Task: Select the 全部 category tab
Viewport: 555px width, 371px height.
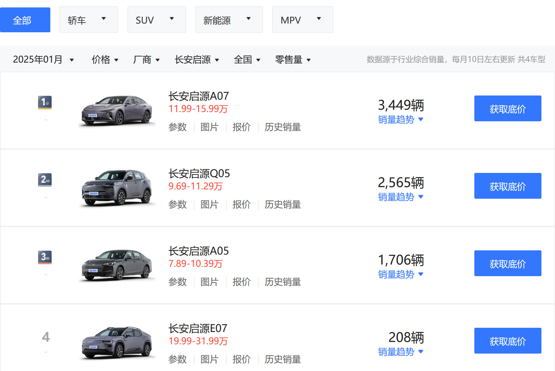Action: 25,20
